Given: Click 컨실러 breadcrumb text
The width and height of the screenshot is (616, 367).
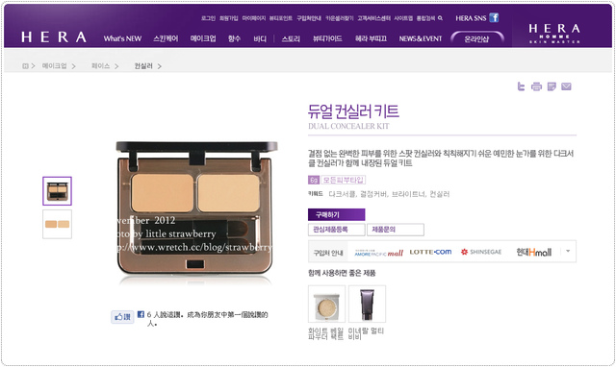Looking at the screenshot, I should click(143, 66).
